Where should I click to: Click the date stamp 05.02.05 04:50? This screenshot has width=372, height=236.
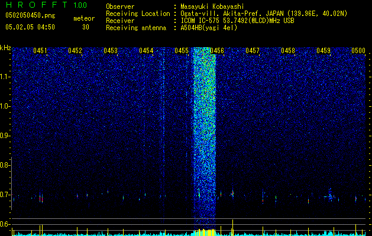point(30,27)
